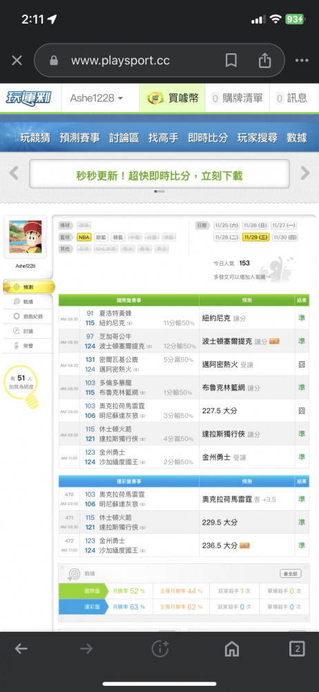Click the 看全部 button in 戰績
Image resolution: width=319 pixels, height=692 pixels.
[291, 574]
